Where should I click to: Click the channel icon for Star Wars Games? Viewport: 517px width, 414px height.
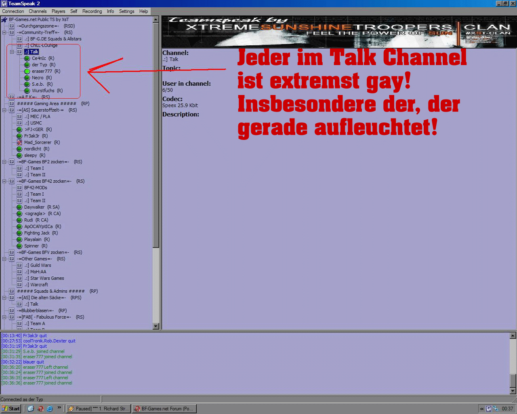(x=19, y=278)
